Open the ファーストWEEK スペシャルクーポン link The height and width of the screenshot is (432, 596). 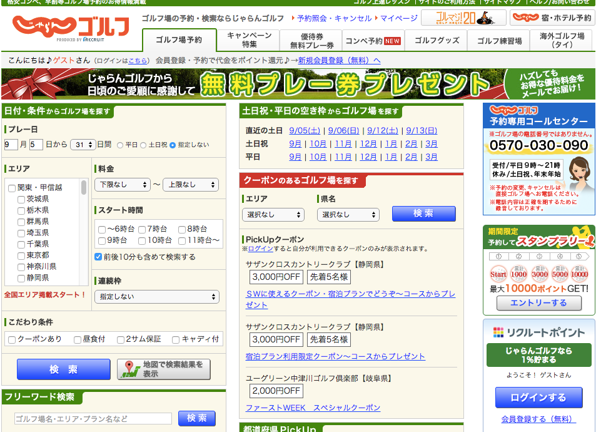point(313,408)
